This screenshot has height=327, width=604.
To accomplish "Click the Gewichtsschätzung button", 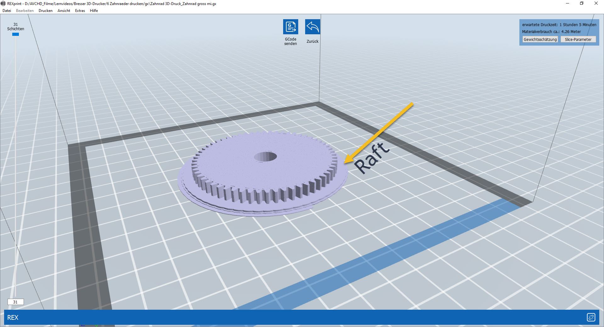I will [540, 39].
